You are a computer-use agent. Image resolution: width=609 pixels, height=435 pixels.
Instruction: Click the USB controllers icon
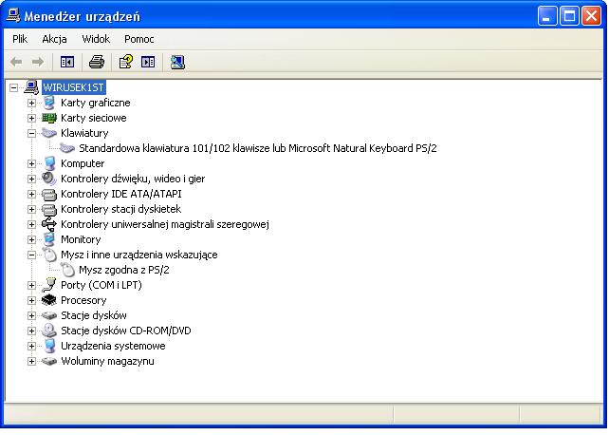[49, 224]
